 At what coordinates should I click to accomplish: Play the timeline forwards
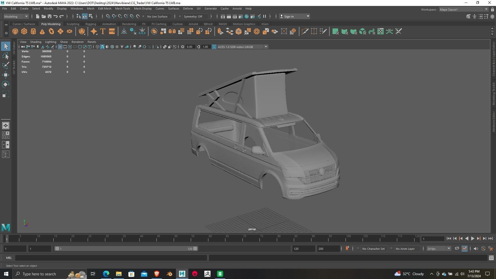472,239
